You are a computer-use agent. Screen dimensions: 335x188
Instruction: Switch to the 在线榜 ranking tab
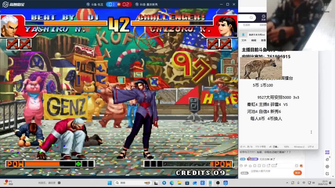pos(246,25)
